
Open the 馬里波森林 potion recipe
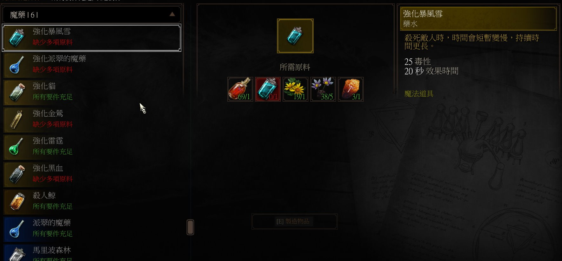(x=92, y=253)
